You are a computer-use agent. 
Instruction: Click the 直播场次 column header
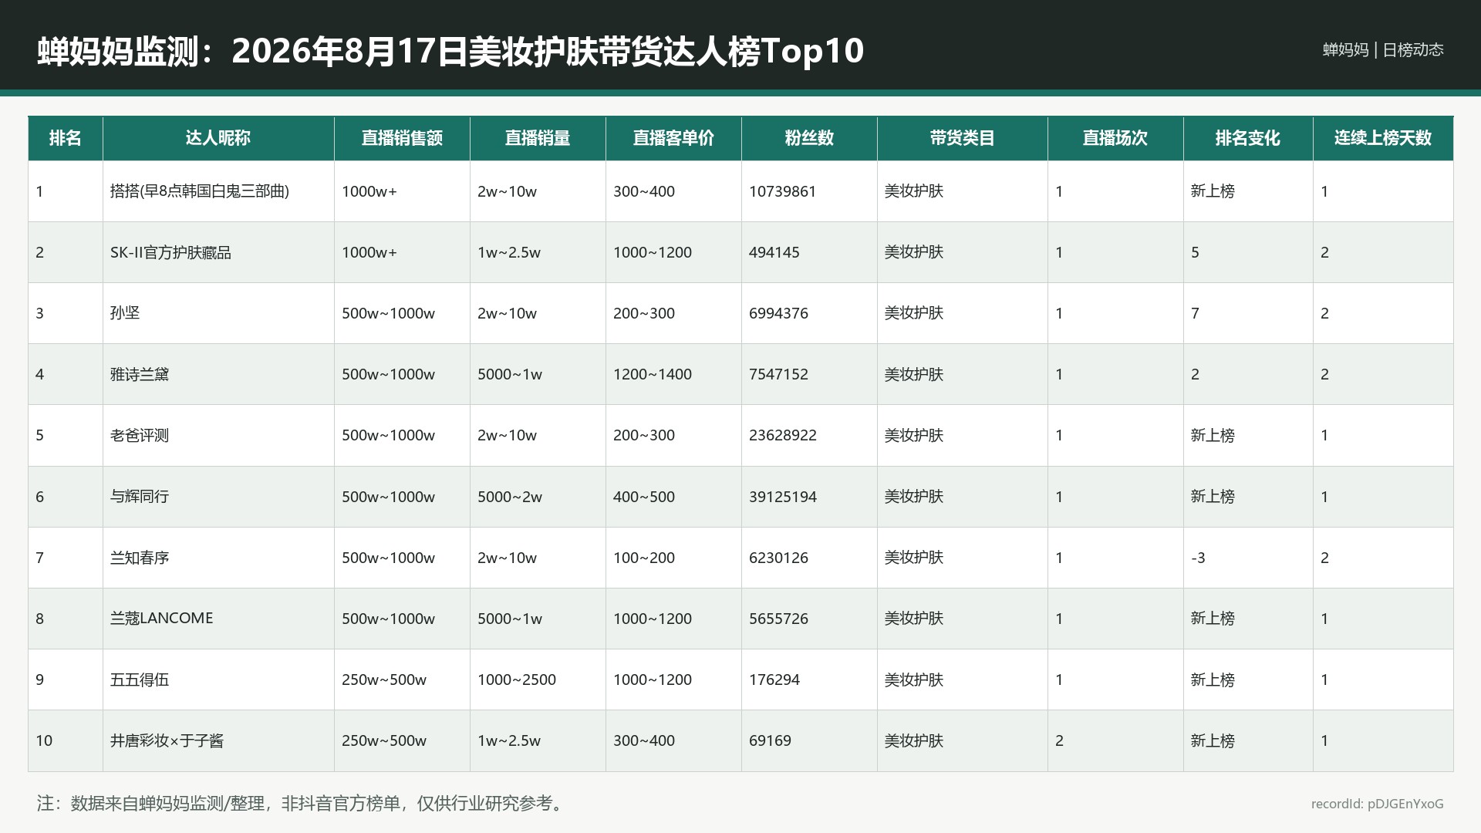point(1115,138)
